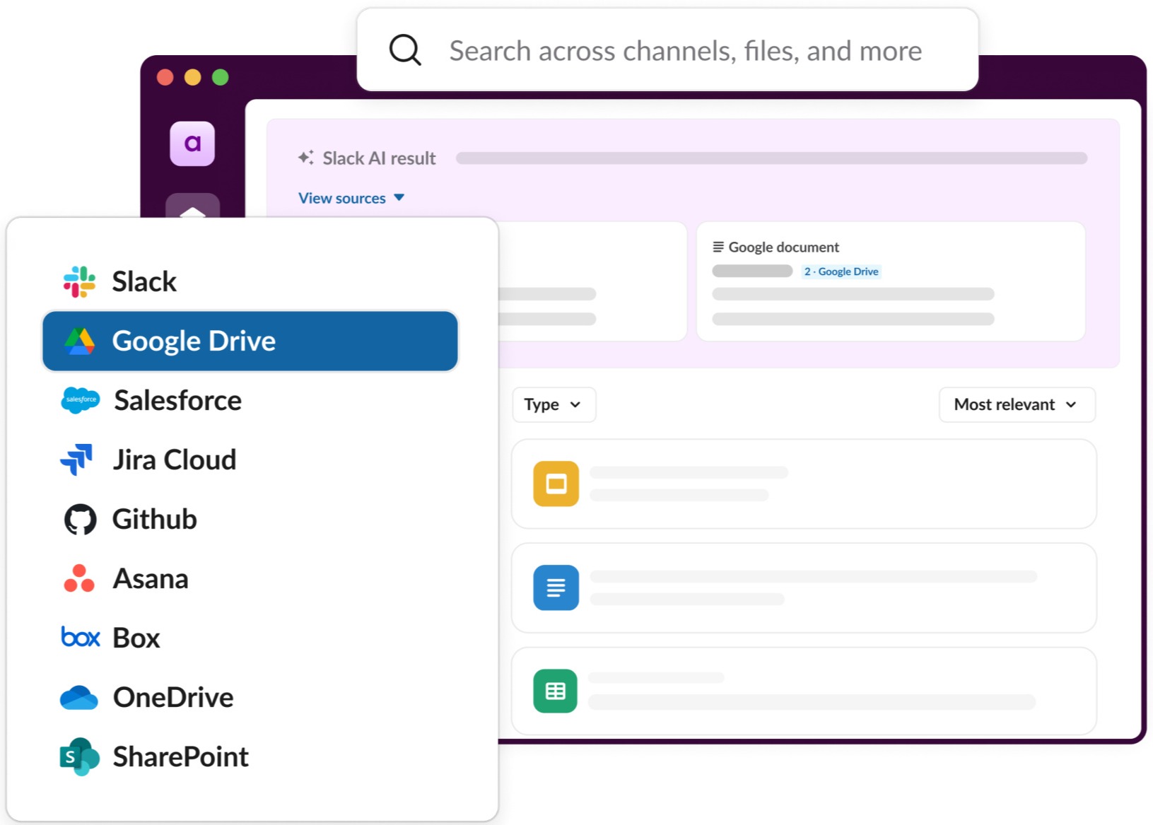The image size is (1153, 825).
Task: Expand the View sources disclosure
Action: click(351, 198)
